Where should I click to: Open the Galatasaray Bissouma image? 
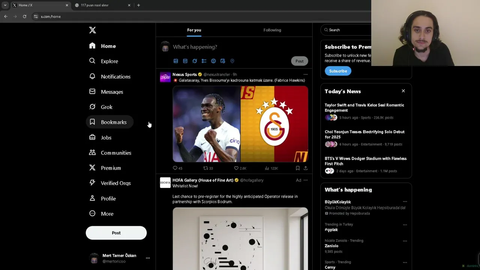(240, 124)
